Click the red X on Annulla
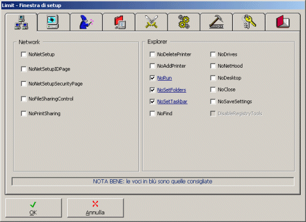Image resolution: width=306 pixels, height=222 pixels. coord(95,204)
